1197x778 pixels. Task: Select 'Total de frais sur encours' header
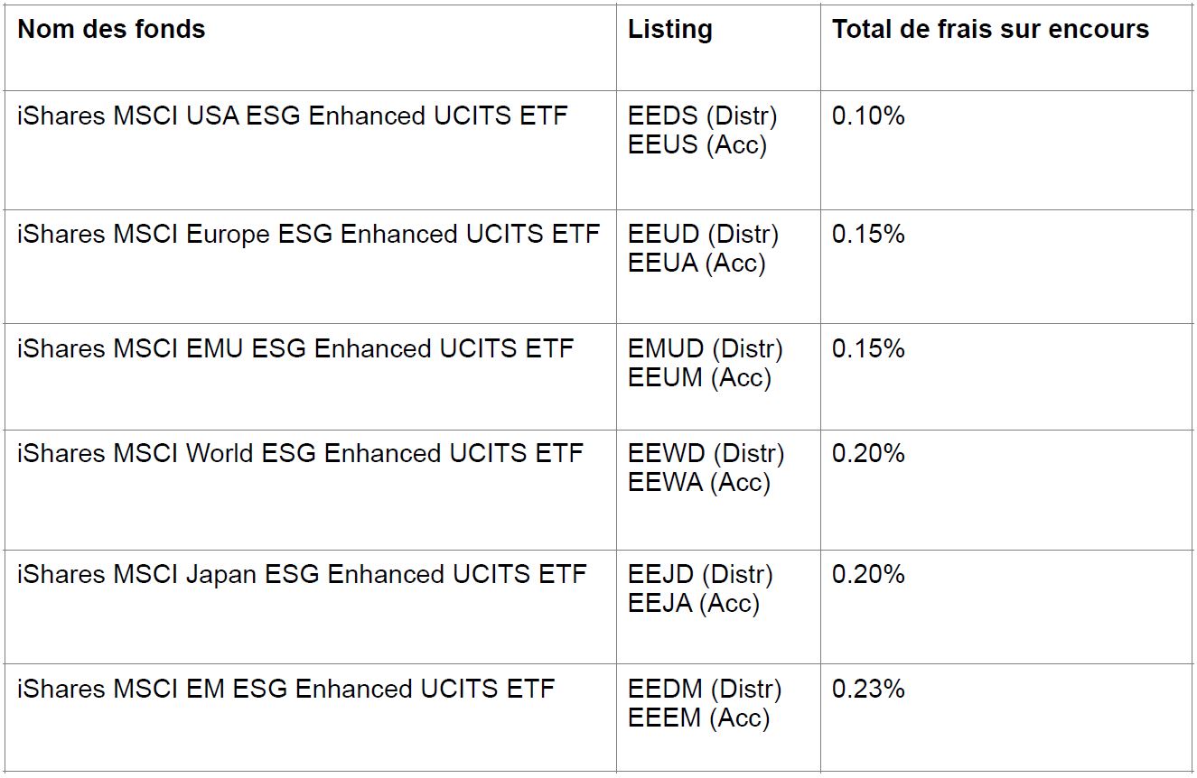click(x=990, y=30)
